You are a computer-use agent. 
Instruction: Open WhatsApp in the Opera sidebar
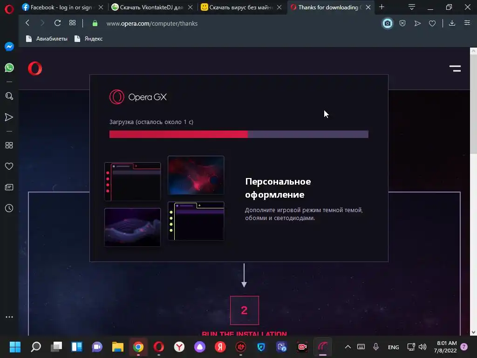9,68
